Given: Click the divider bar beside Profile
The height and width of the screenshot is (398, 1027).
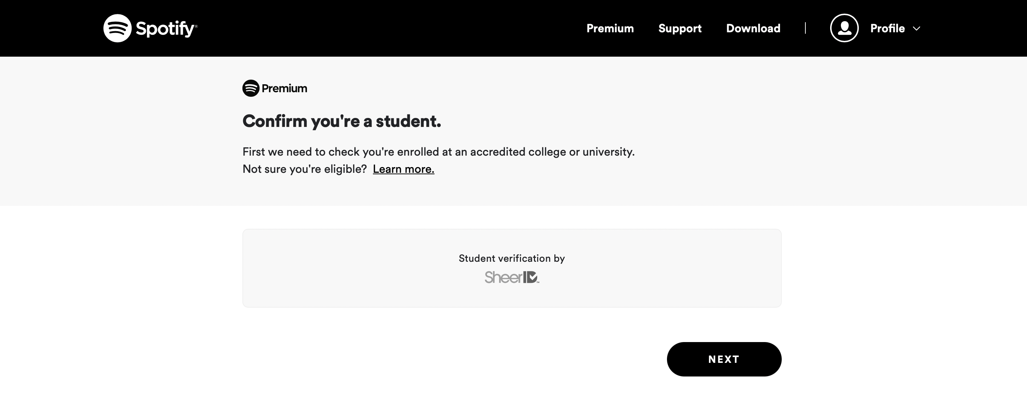Looking at the screenshot, I should (805, 28).
